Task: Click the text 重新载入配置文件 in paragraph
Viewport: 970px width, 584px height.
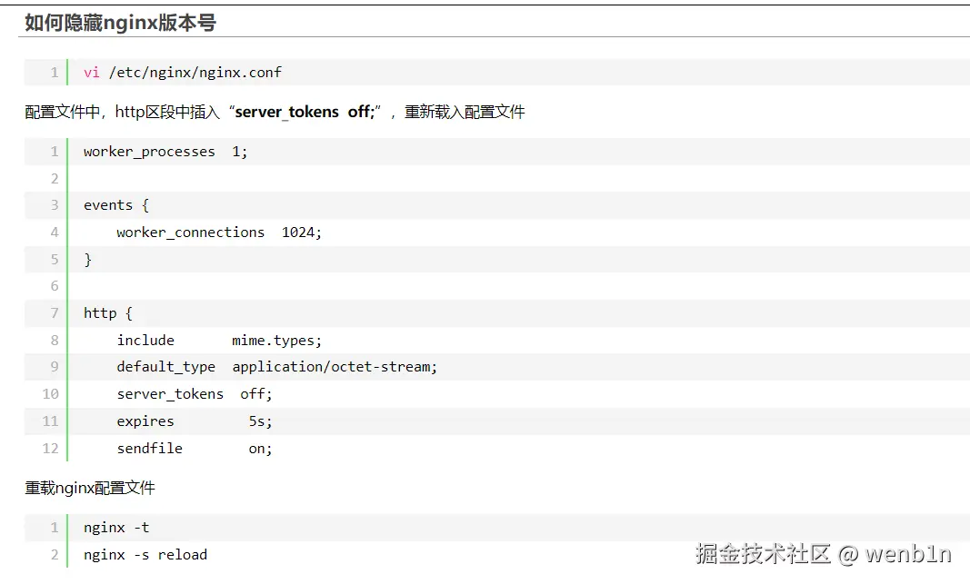Action: coord(465,112)
